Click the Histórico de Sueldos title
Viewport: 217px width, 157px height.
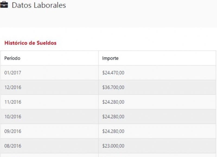(30, 43)
